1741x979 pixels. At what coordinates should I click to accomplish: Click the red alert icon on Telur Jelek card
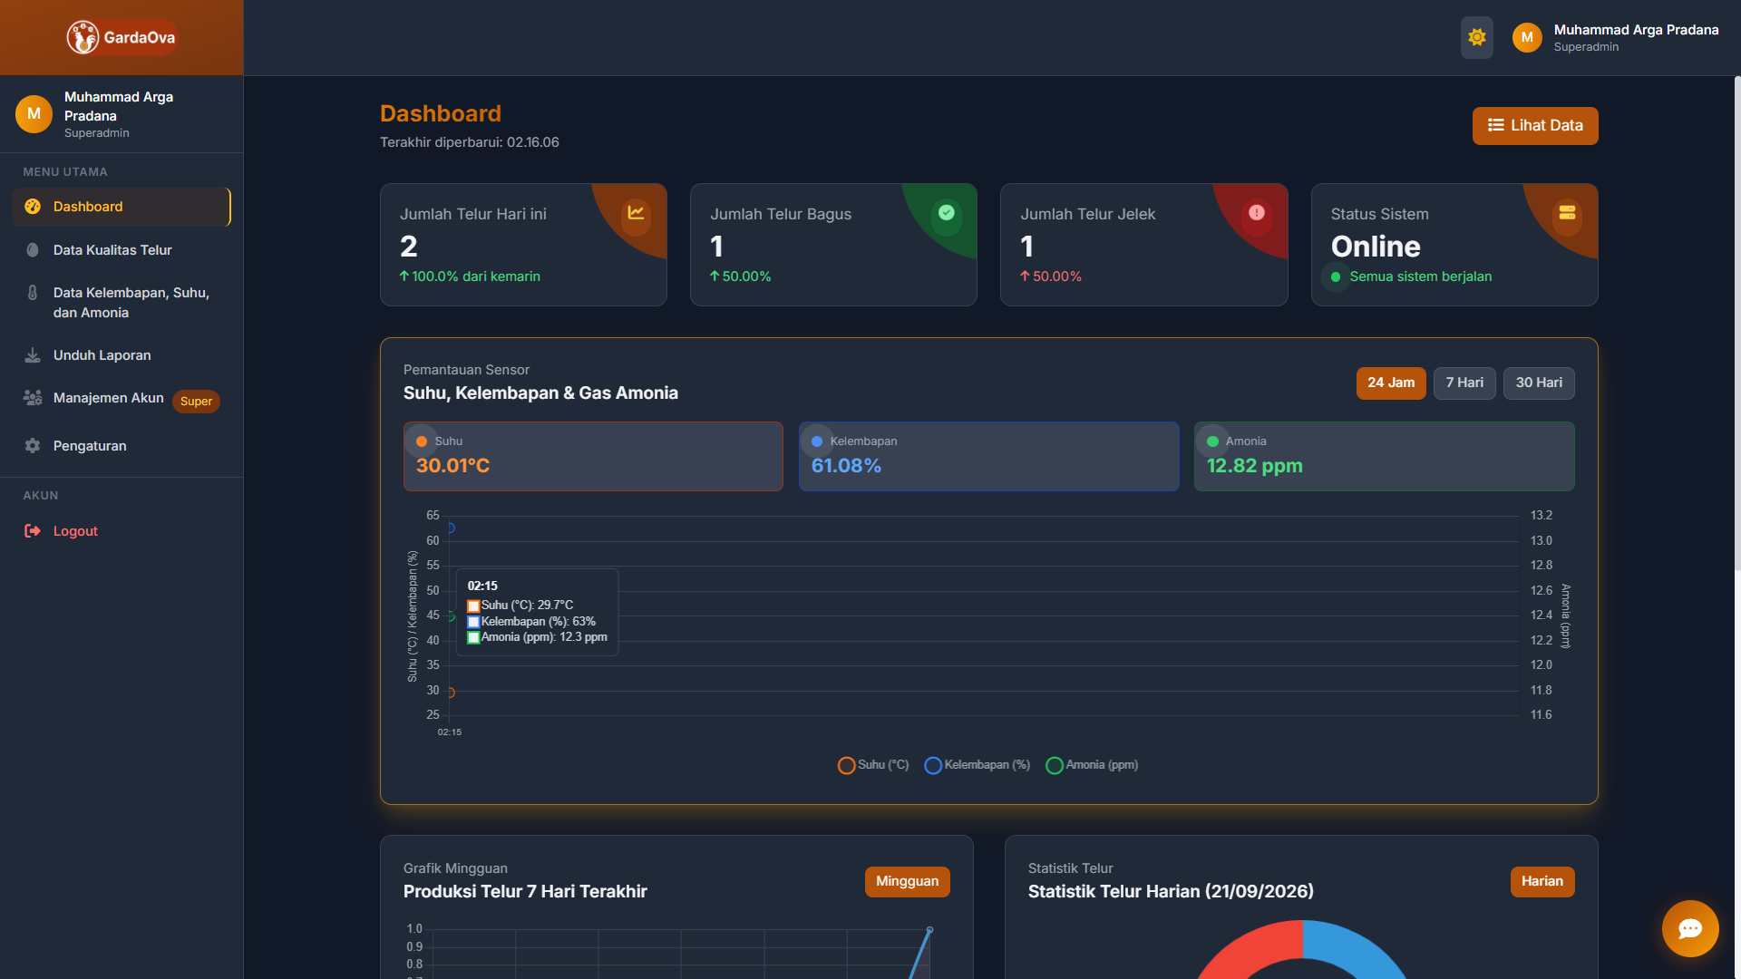1256,213
